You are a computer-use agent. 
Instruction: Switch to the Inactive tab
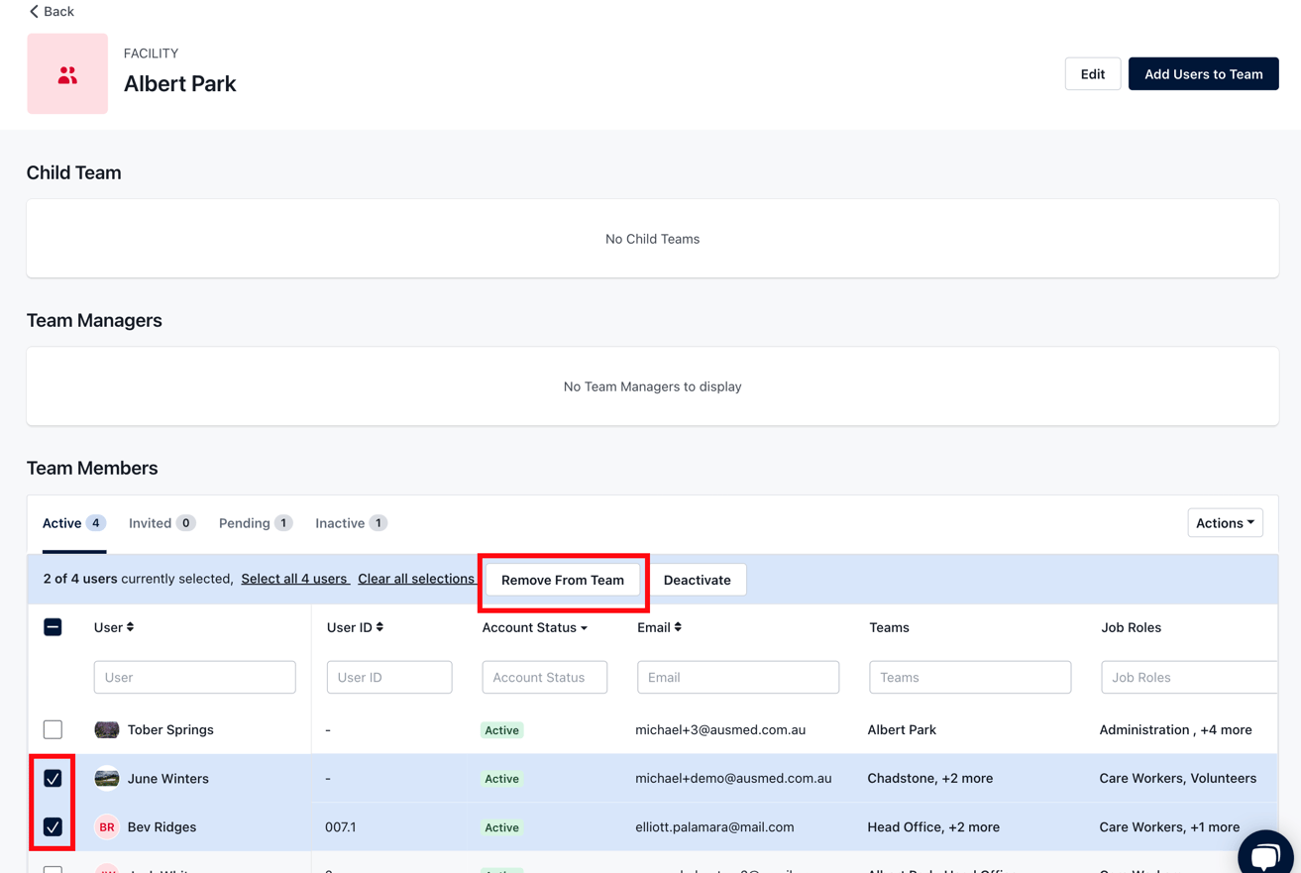point(351,523)
